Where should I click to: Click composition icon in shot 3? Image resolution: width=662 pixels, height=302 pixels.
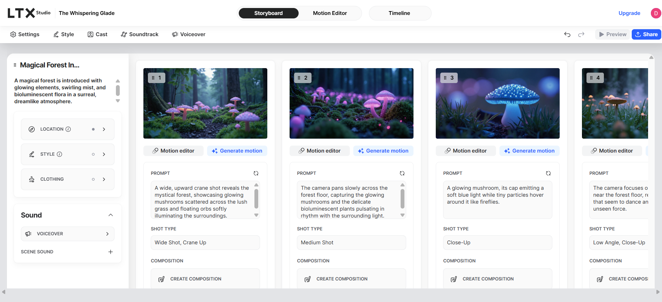point(454,279)
